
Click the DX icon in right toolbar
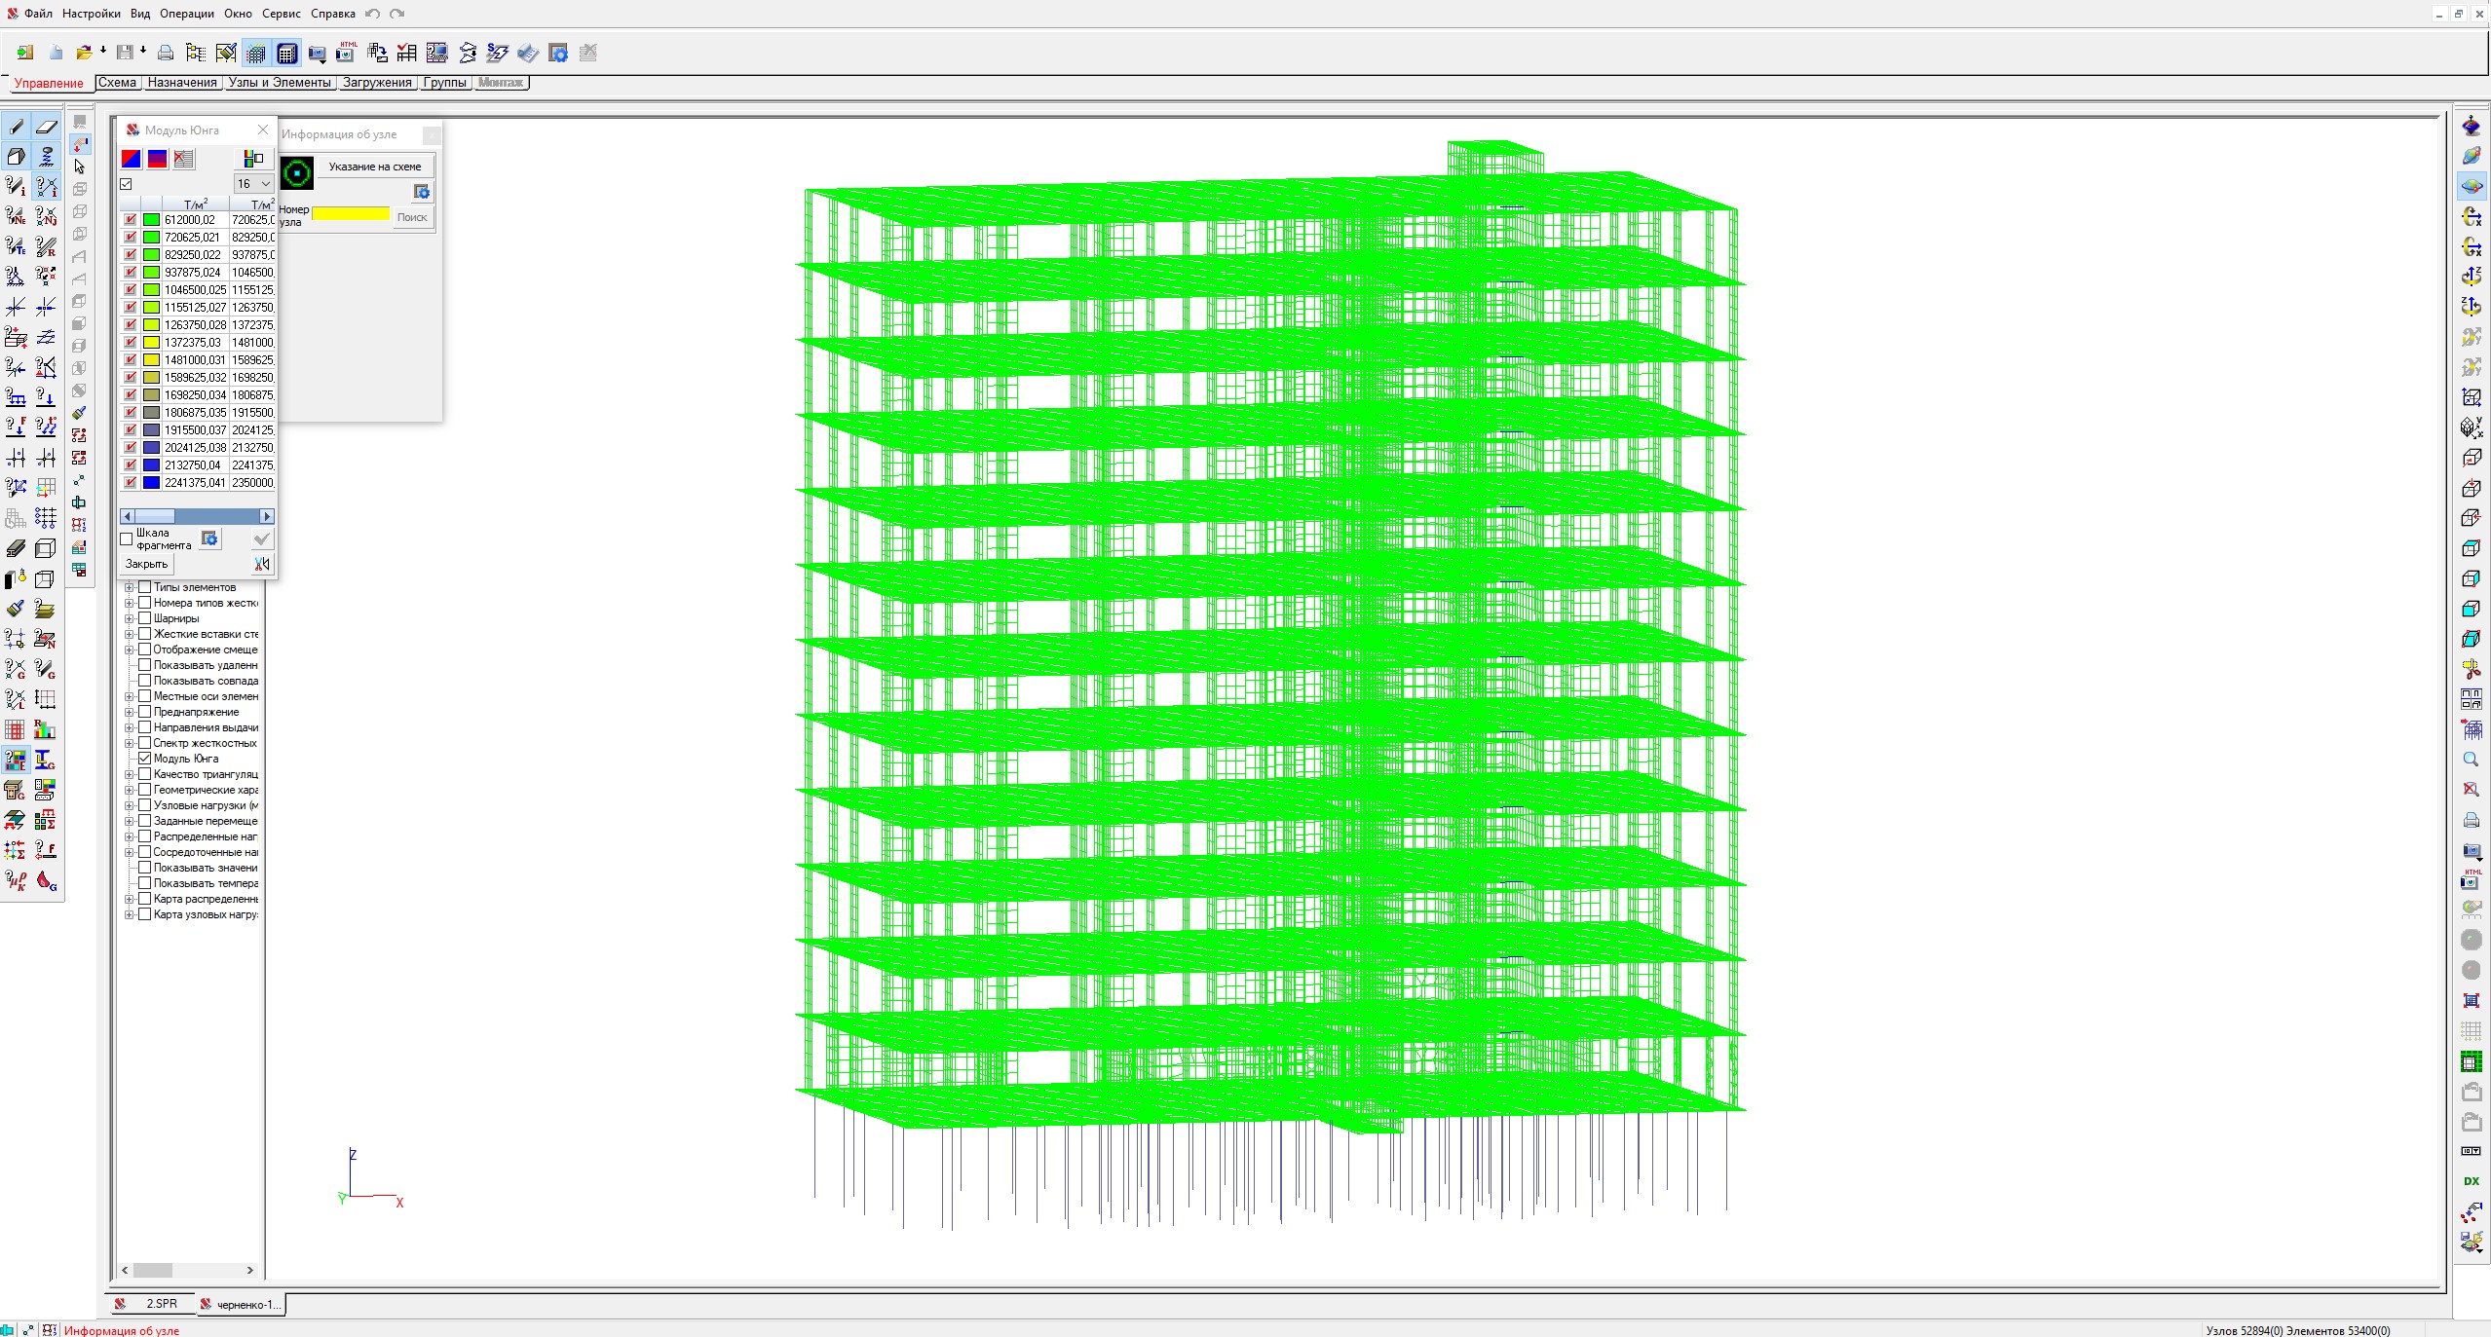pyautogui.click(x=2471, y=1181)
